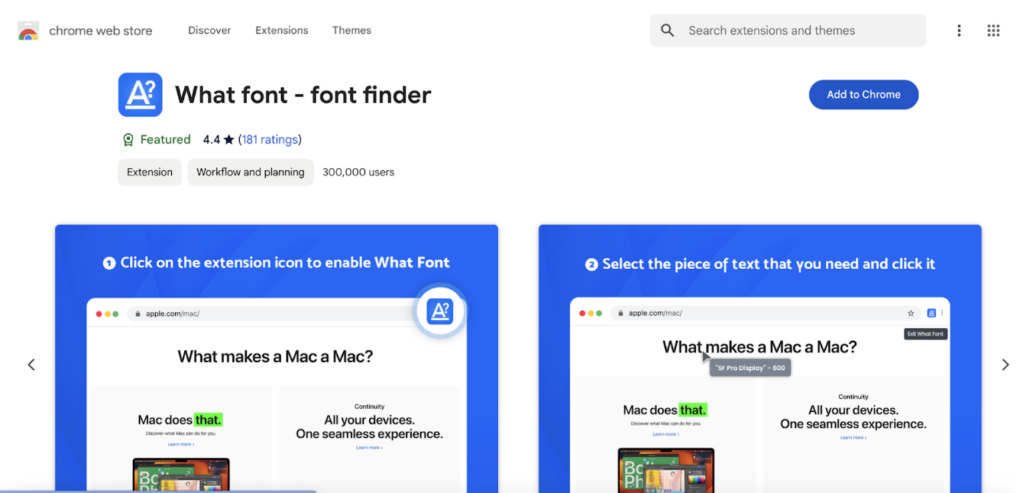Open the Google apps grid
Image resolution: width=1023 pixels, height=493 pixels.
(993, 30)
